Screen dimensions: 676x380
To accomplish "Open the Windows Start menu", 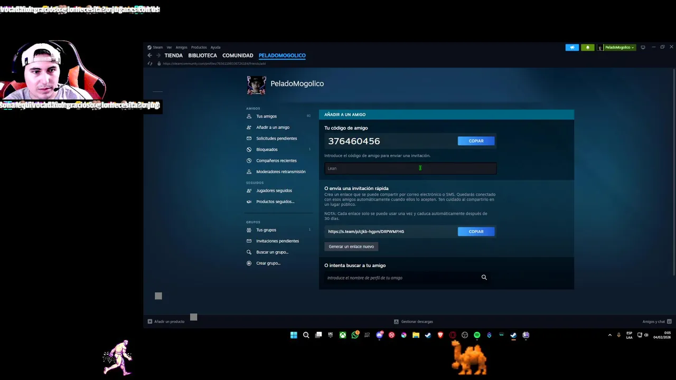I will click(294, 335).
